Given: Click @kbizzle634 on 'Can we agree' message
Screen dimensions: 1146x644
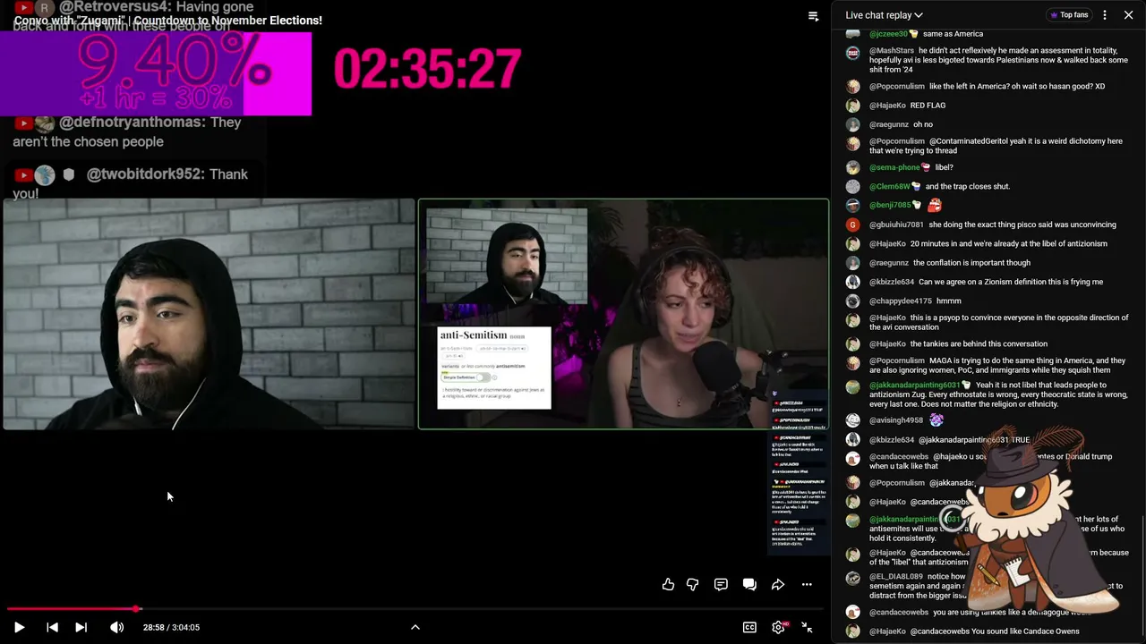Looking at the screenshot, I should click(x=892, y=282).
